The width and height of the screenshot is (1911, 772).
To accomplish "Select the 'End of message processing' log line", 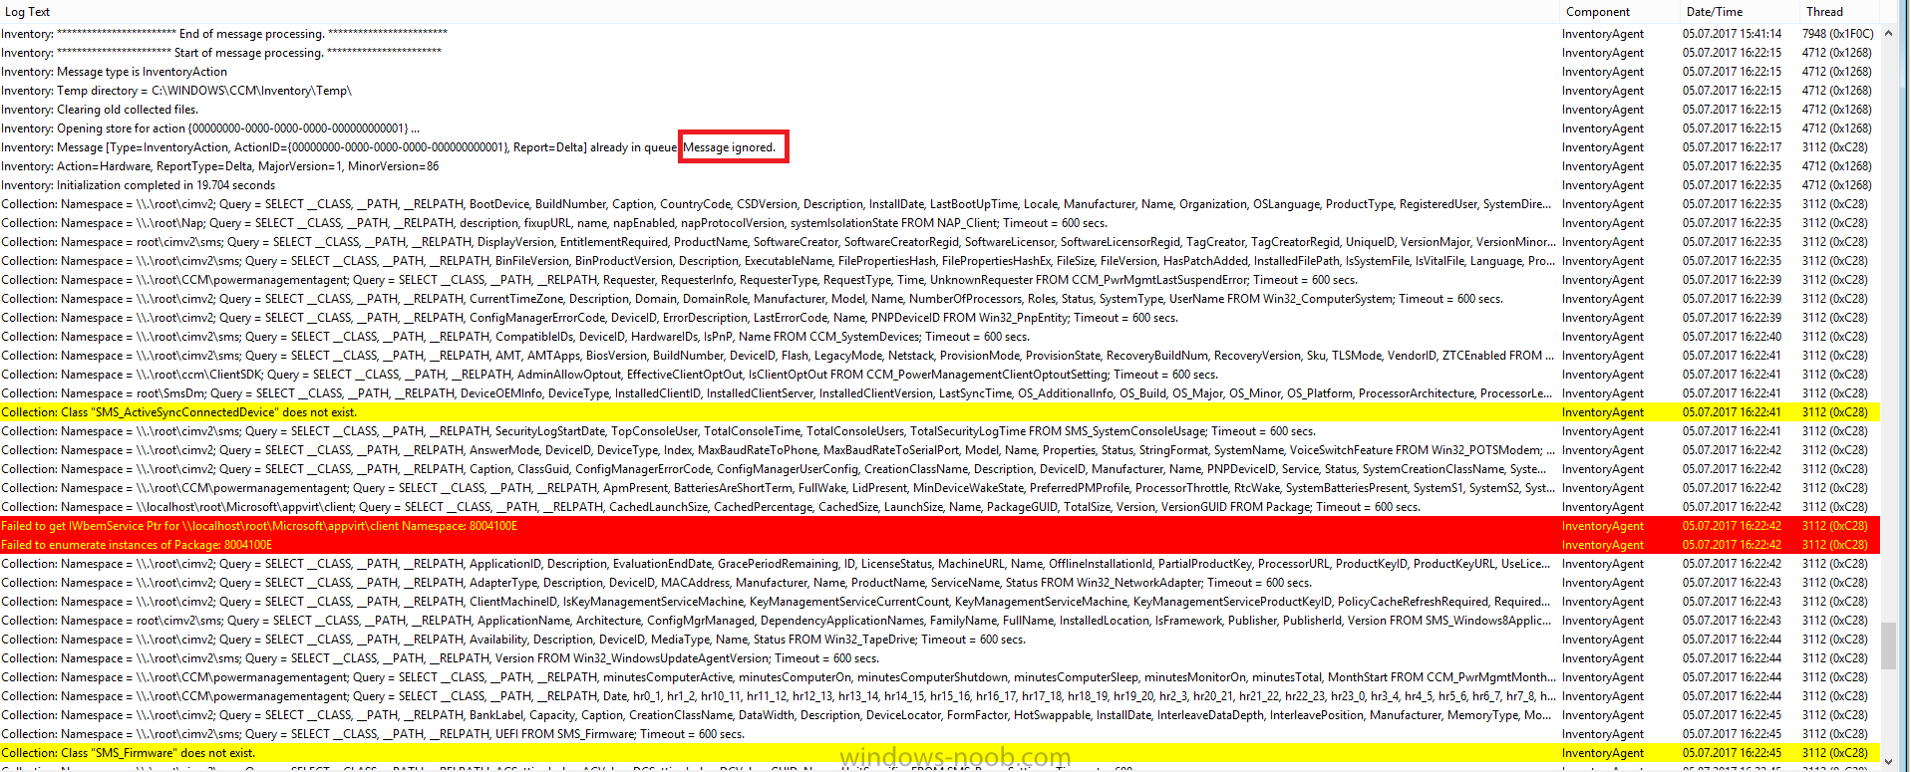I will click(224, 34).
